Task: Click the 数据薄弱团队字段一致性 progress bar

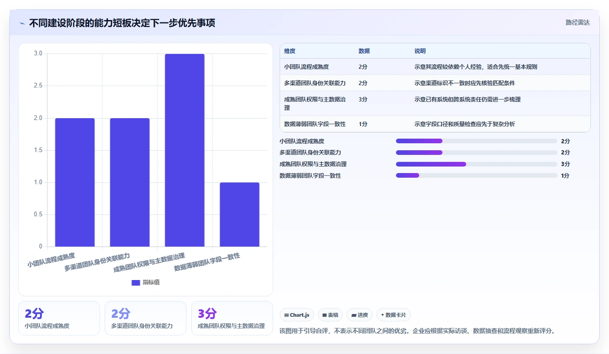Action: [476, 175]
